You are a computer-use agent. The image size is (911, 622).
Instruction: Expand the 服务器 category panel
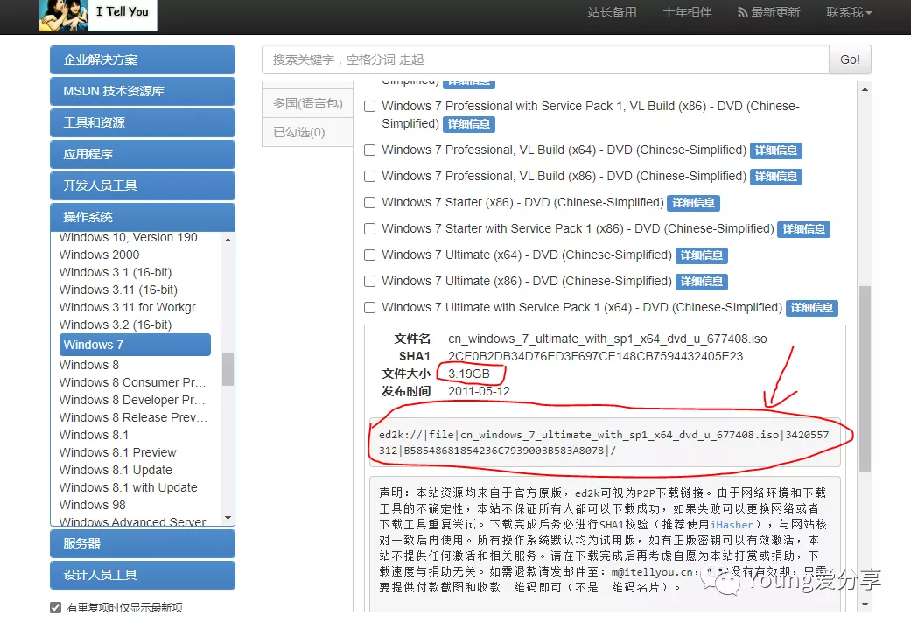[x=143, y=543]
